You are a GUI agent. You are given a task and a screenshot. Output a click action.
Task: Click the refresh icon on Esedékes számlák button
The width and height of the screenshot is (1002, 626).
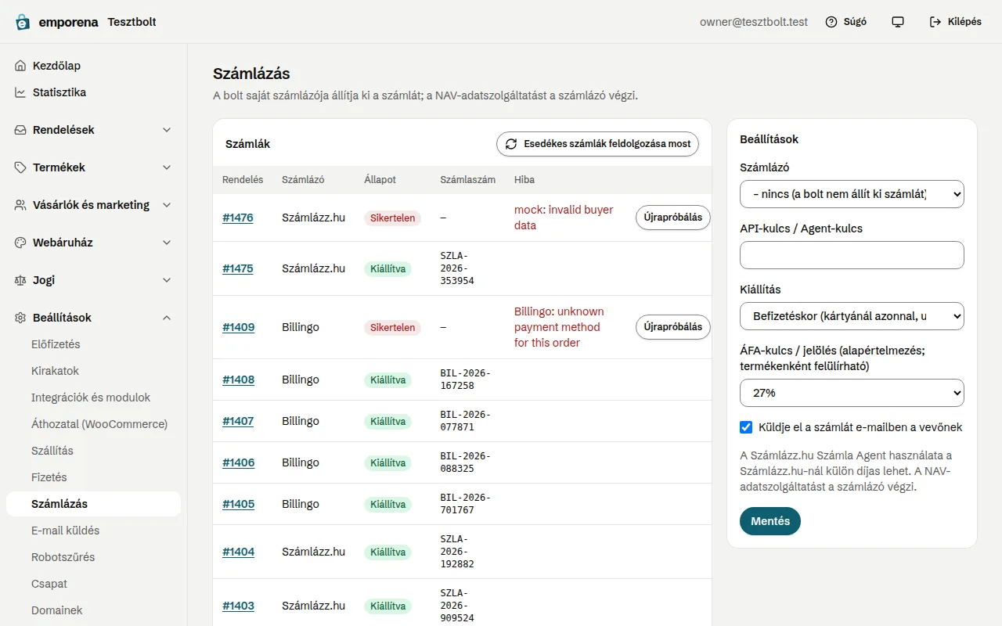pos(511,144)
